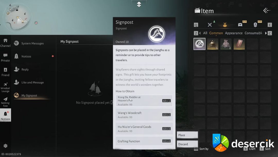Image resolution: width=278 pixels, height=157 pixels.
Task: Open the Seeking Fate channel
Action: pos(5,102)
